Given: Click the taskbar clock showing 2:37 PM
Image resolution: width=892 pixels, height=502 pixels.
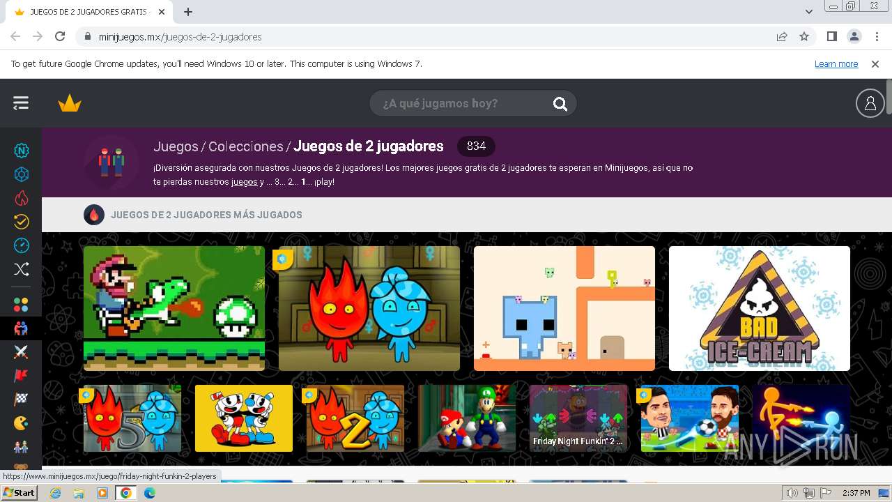Looking at the screenshot, I should click(x=856, y=493).
